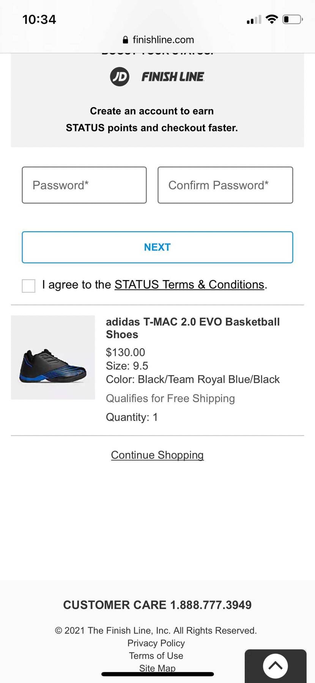Tap the Continue Shopping link
Viewport: 315px width, 683px height.
[x=157, y=455]
